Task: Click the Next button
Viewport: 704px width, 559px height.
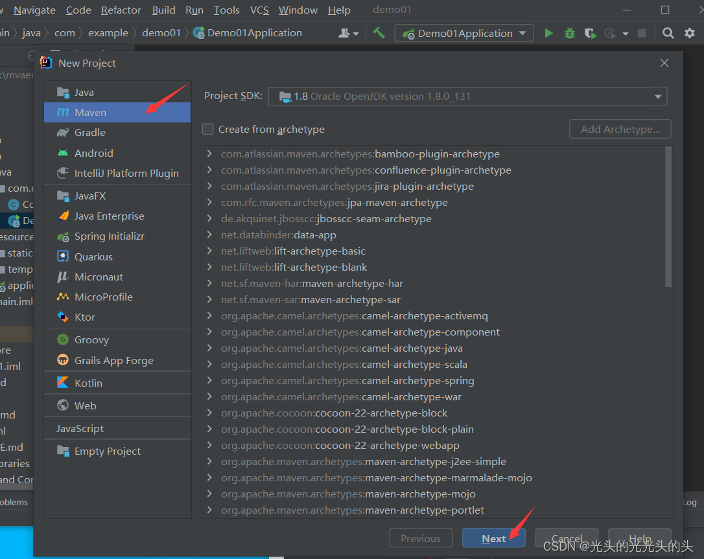Action: point(494,538)
